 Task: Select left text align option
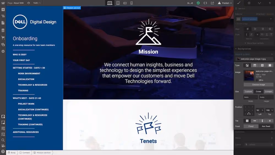coord(248,29)
